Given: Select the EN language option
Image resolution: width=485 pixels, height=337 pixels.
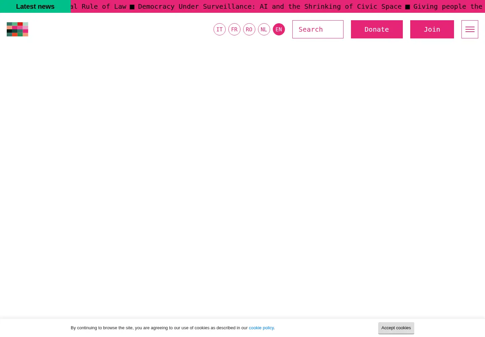Looking at the screenshot, I should [x=279, y=29].
